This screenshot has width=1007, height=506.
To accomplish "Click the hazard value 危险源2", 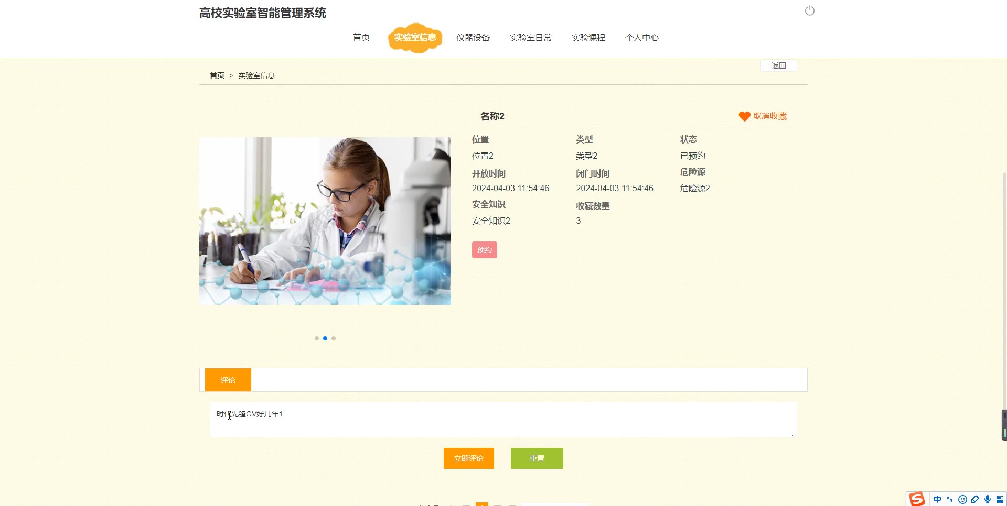I will (x=695, y=188).
